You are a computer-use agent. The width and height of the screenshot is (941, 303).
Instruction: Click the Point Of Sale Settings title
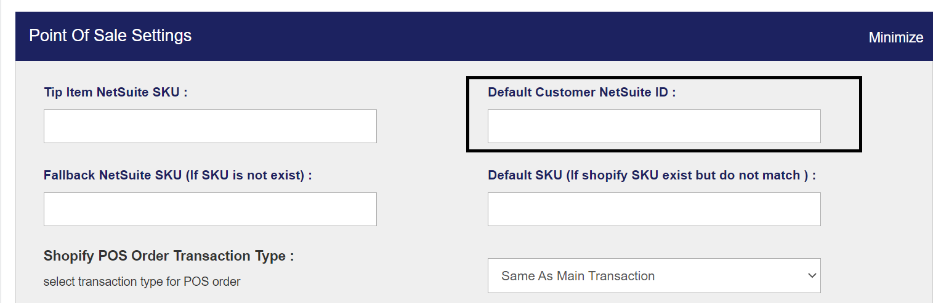(x=110, y=36)
